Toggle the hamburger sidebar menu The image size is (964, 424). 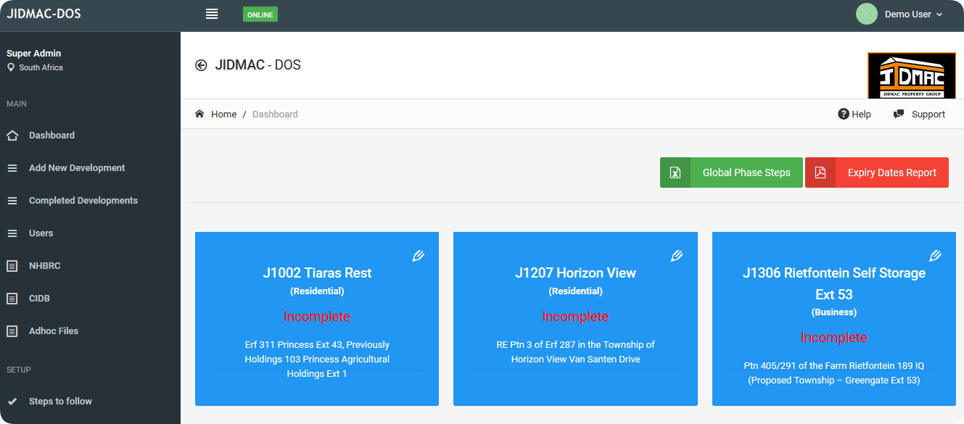pyautogui.click(x=212, y=14)
